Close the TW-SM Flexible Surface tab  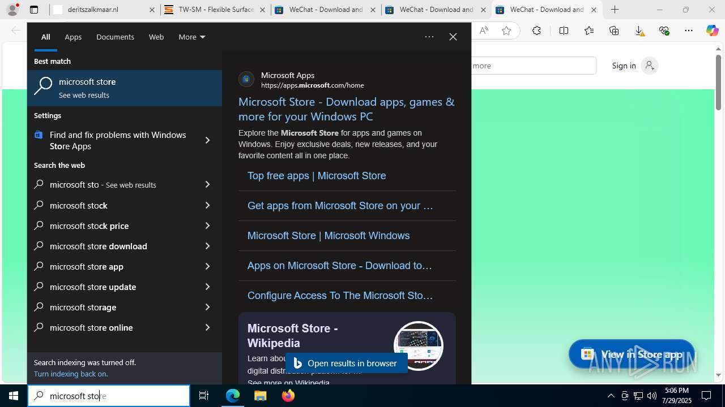point(262,10)
